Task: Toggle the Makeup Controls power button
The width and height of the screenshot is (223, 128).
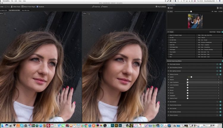Action: [217, 74]
